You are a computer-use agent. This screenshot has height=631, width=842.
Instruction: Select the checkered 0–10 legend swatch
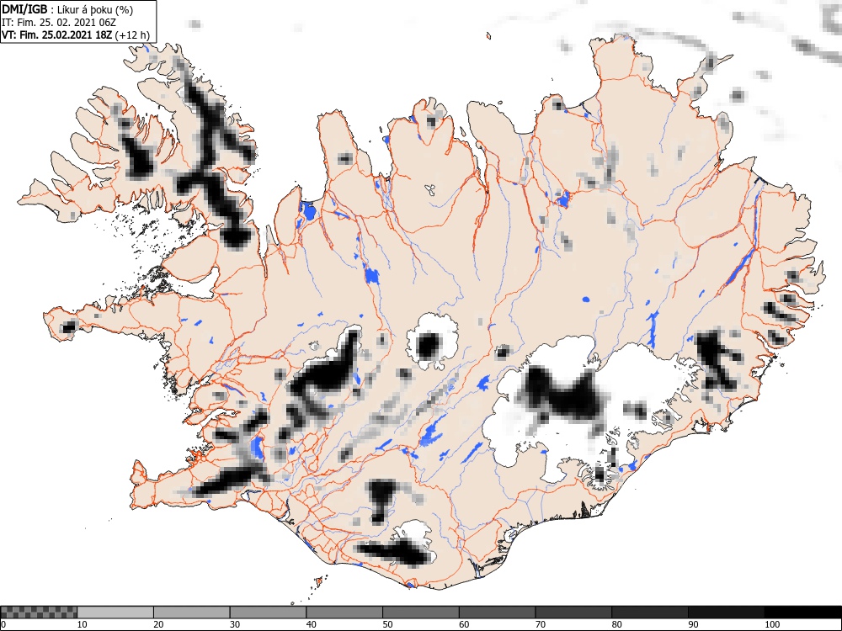[39, 612]
